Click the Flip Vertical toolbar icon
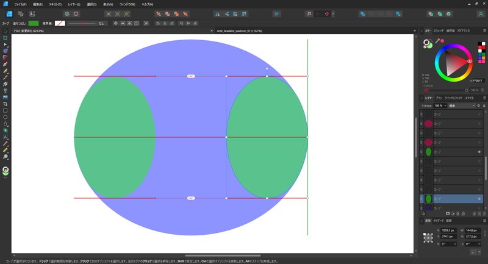The height and width of the screenshot is (264, 488). 226,14
